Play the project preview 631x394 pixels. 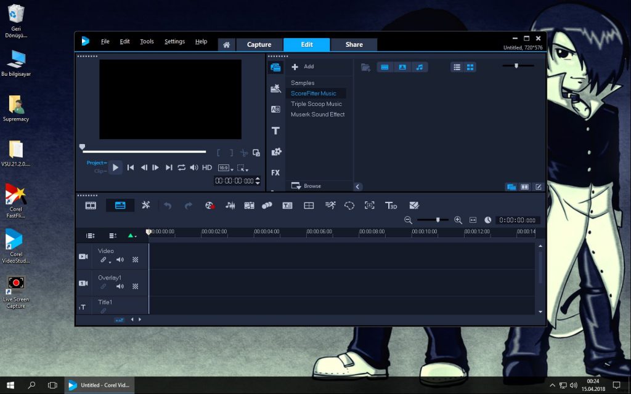115,167
